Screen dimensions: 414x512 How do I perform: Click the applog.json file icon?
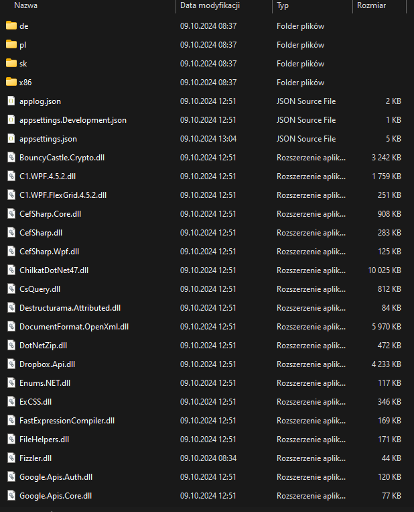(x=11, y=101)
